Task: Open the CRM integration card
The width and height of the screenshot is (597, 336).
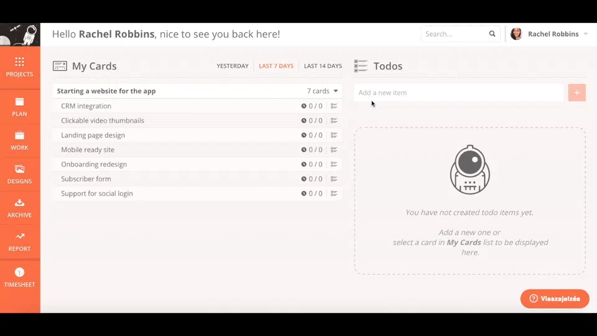Action: click(86, 106)
